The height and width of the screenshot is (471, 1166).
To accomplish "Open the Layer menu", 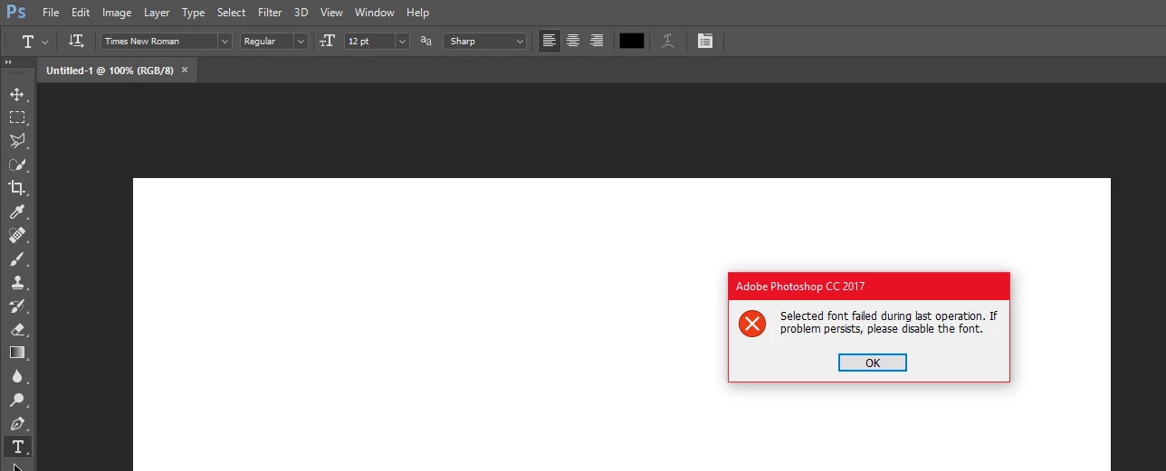I will point(157,13).
